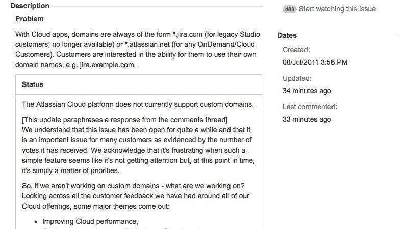Click the Start watching this issue link
The height and width of the screenshot is (229, 408).
pyautogui.click(x=337, y=9)
